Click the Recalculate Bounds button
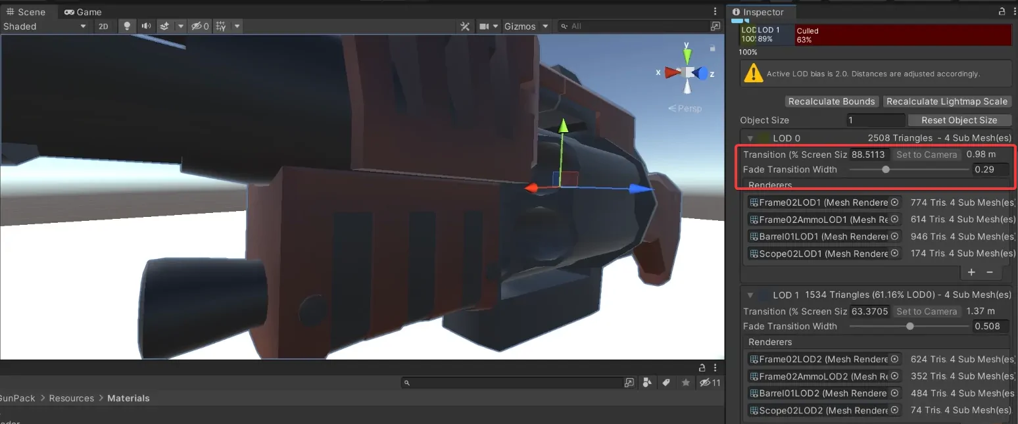This screenshot has width=1018, height=424. pyautogui.click(x=831, y=101)
